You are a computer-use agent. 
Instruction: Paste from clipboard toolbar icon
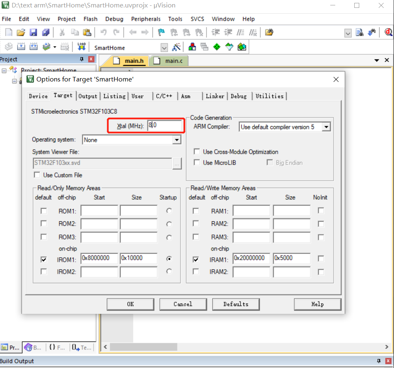click(x=87, y=32)
